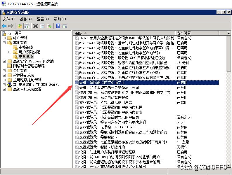Select 审核策略 in the tree

pyautogui.click(x=26, y=47)
